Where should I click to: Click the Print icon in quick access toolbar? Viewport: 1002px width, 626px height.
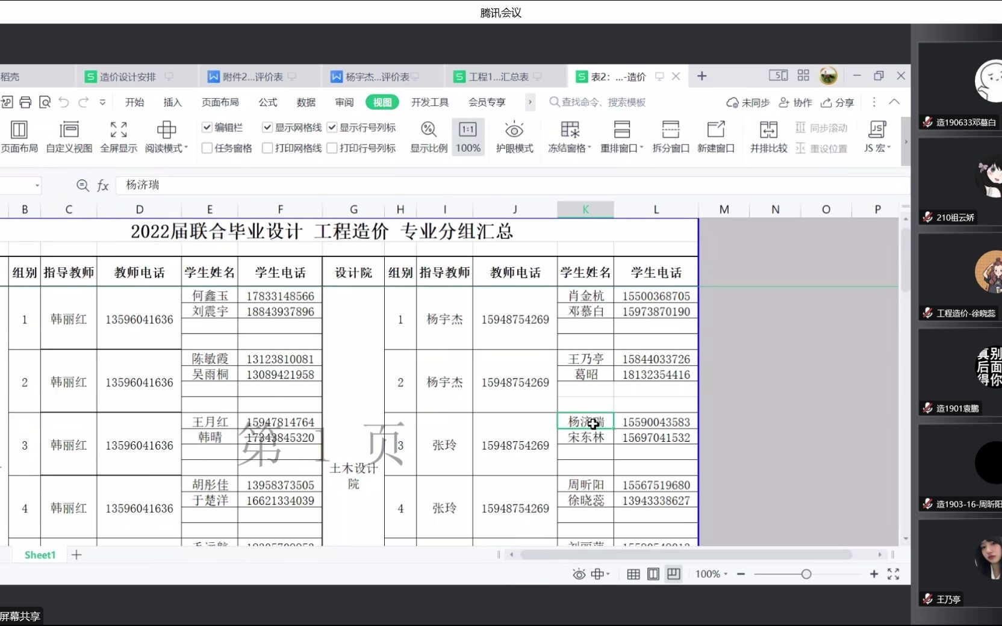point(25,102)
